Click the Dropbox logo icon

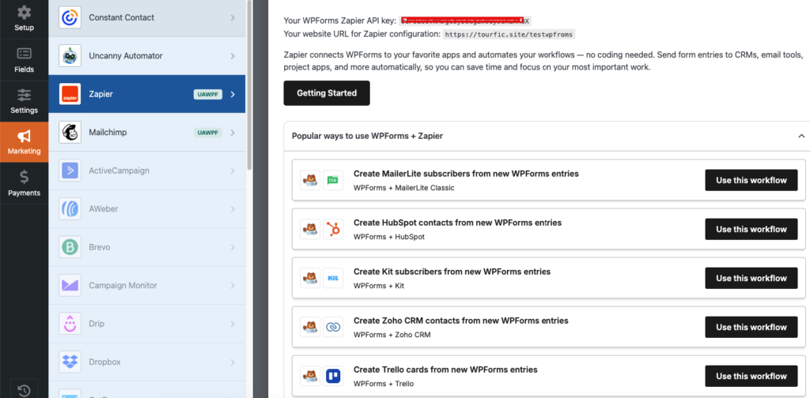coord(70,362)
